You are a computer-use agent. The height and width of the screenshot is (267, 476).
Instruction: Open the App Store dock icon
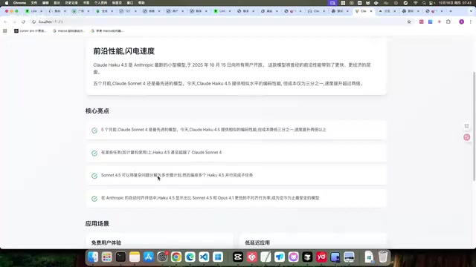(x=149, y=257)
